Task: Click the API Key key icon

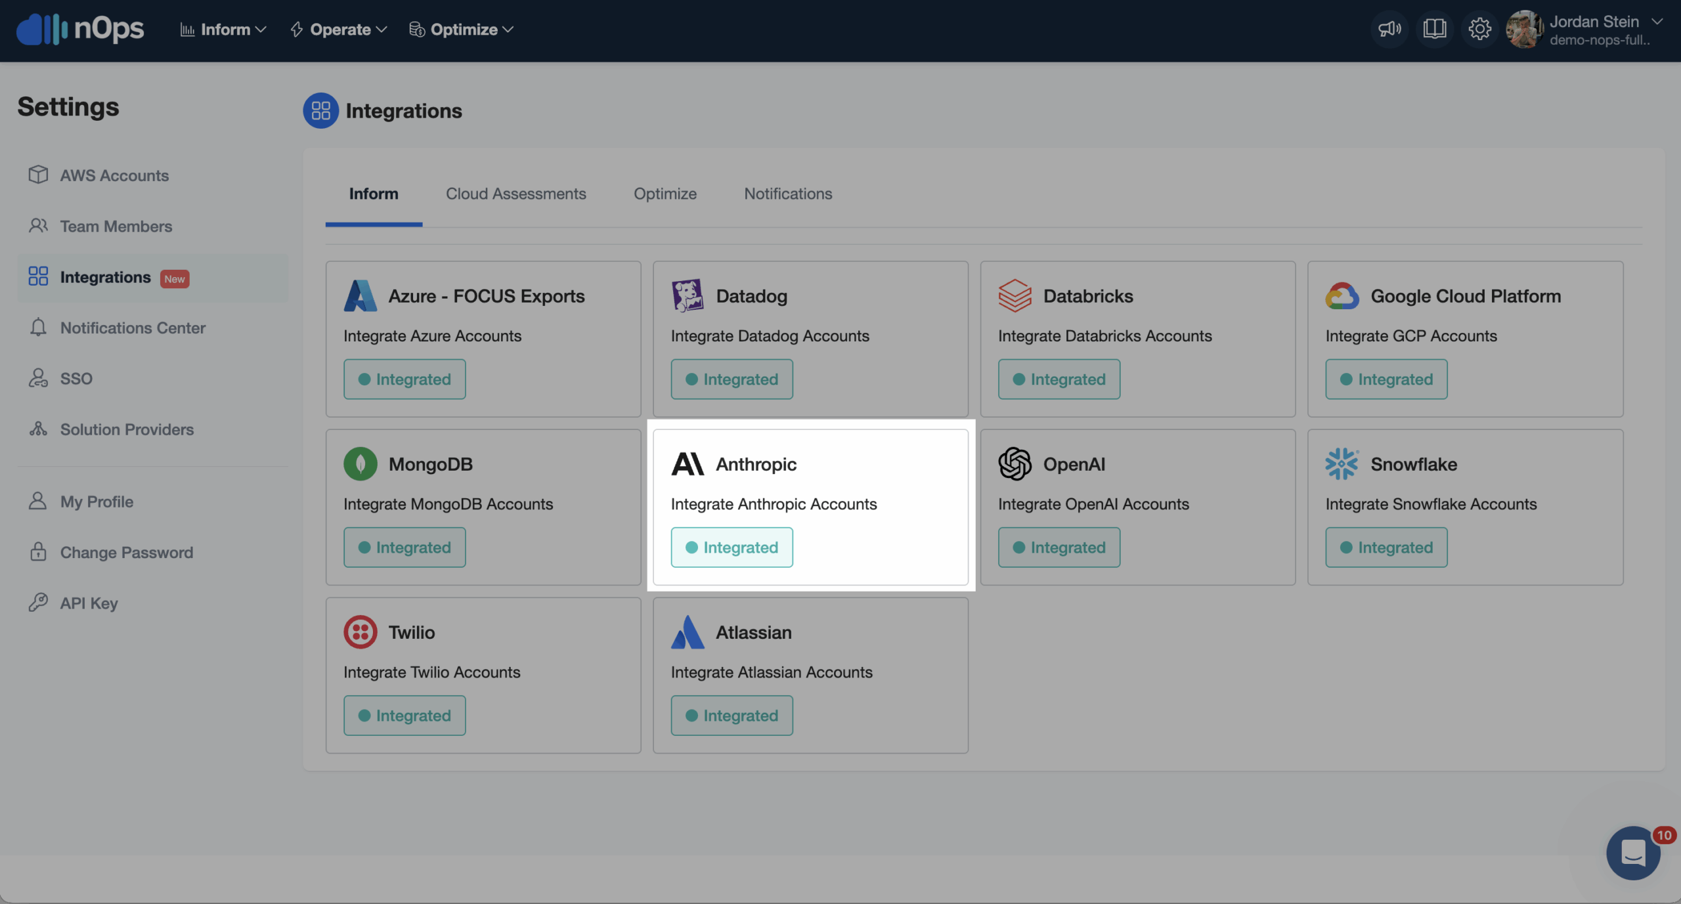Action: click(38, 603)
